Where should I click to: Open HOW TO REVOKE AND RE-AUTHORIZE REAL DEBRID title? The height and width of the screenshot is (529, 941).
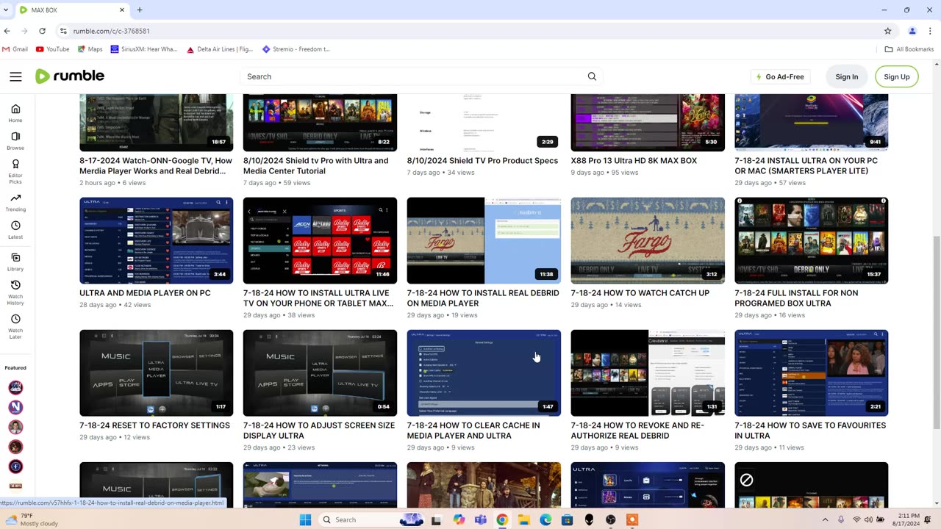638,431
